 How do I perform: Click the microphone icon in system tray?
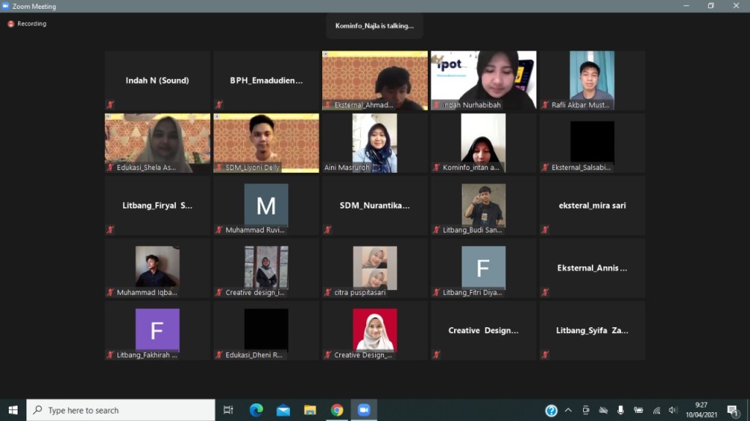[x=620, y=410]
